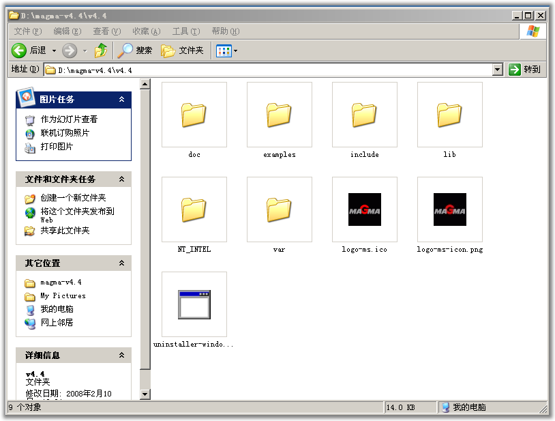Open the Edit (编辑) menu

tap(67, 31)
